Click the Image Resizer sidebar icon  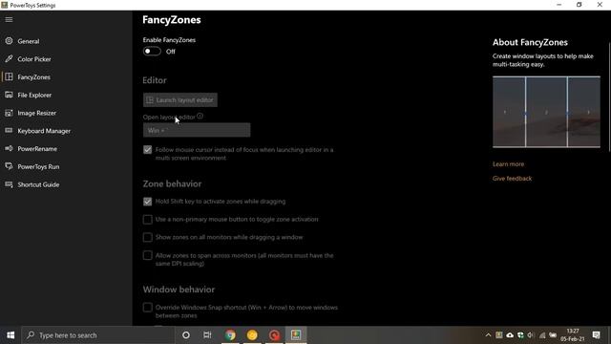tap(9, 113)
